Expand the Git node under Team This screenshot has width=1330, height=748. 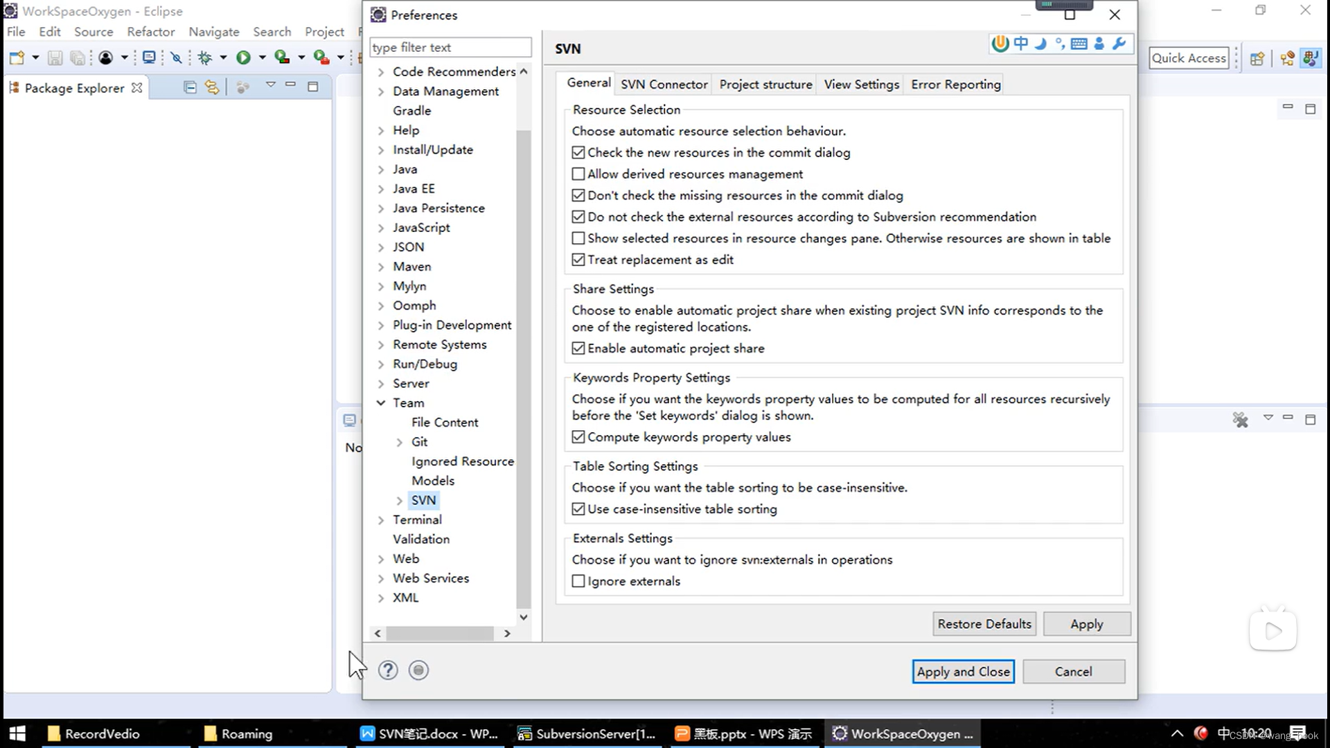coord(400,442)
